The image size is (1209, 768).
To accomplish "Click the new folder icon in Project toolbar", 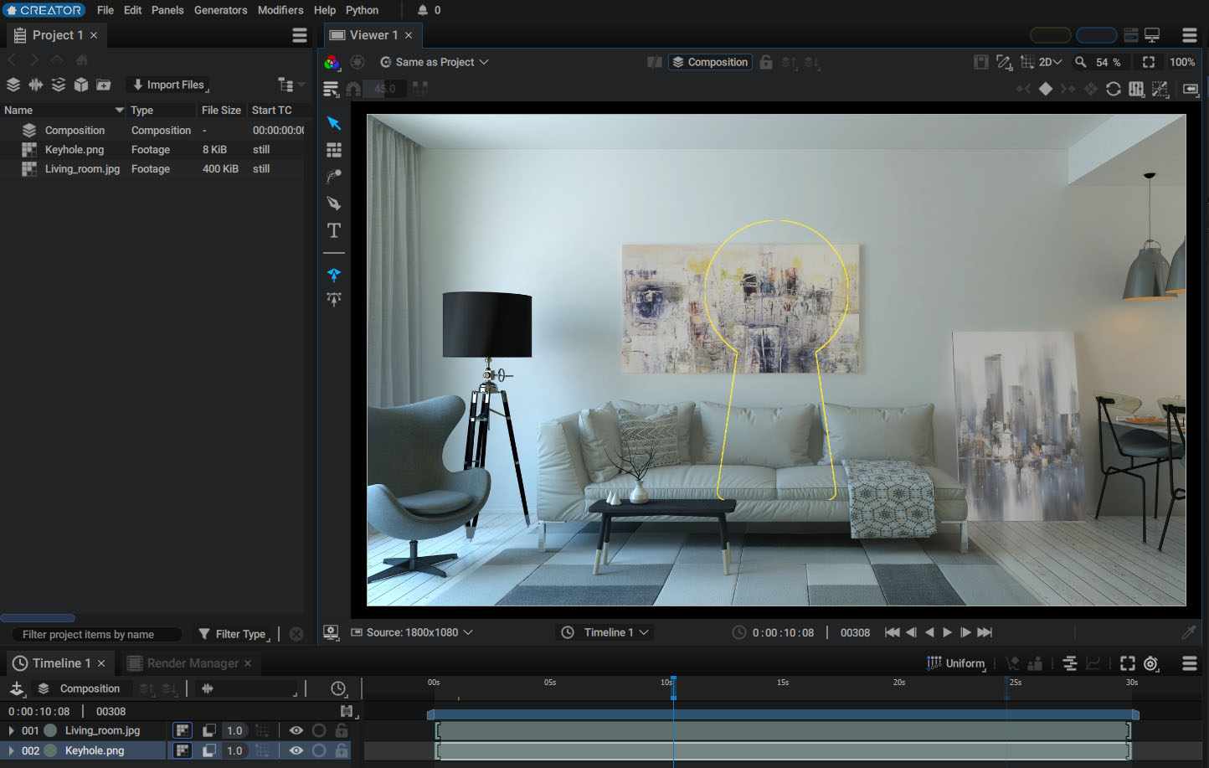I will click(104, 85).
